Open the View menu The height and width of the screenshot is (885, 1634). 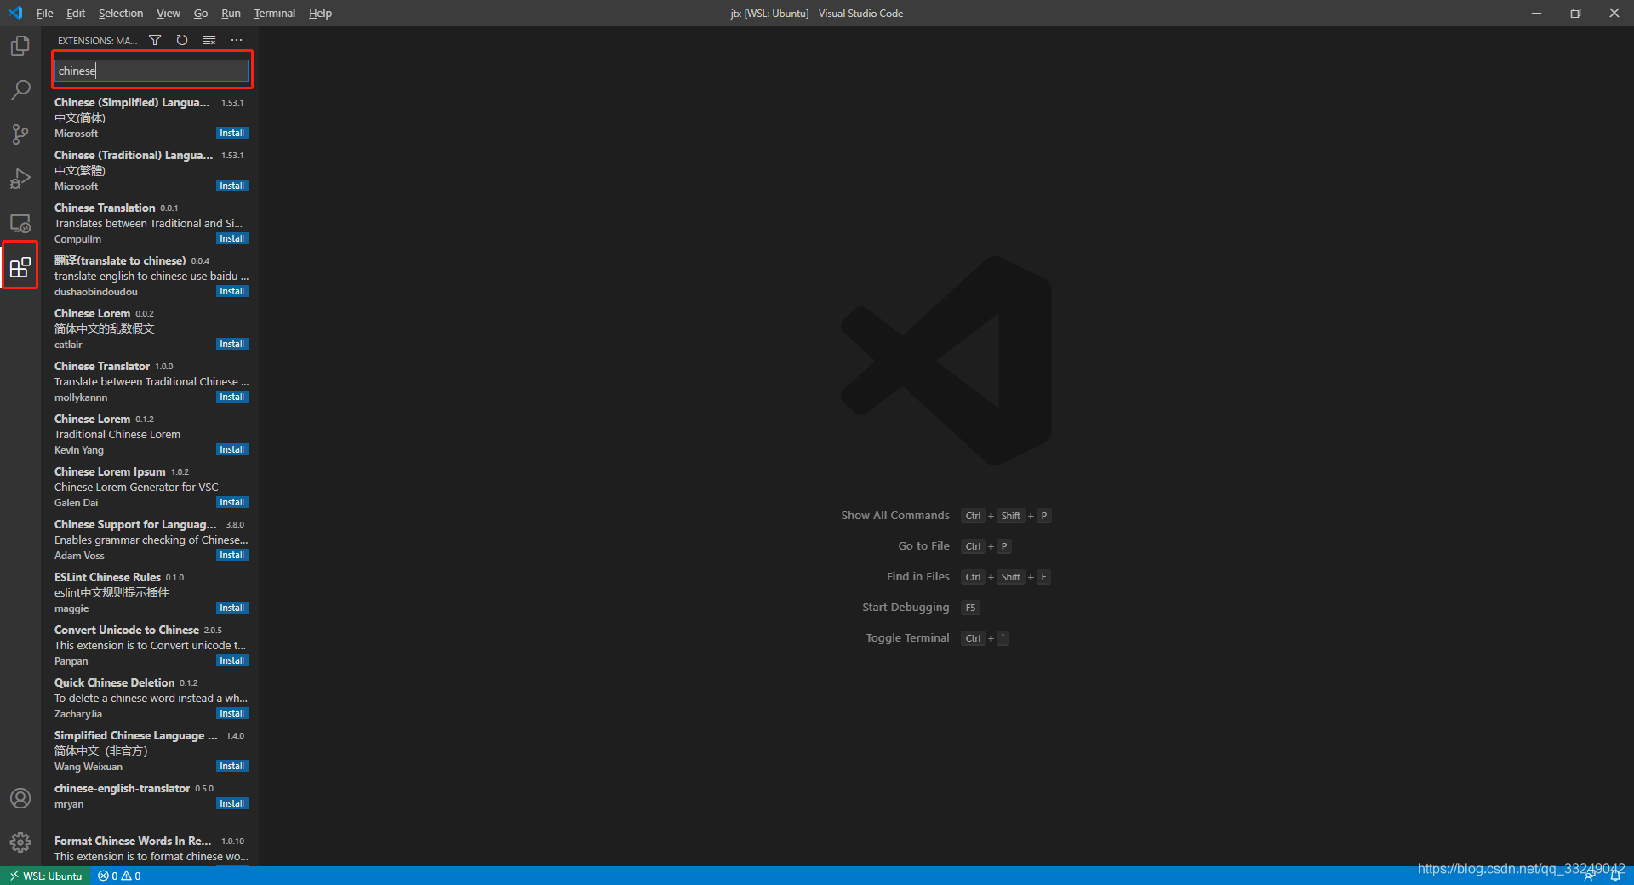169,13
